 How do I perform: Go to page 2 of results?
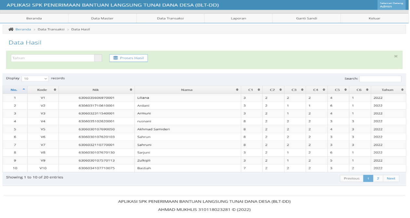point(378,178)
